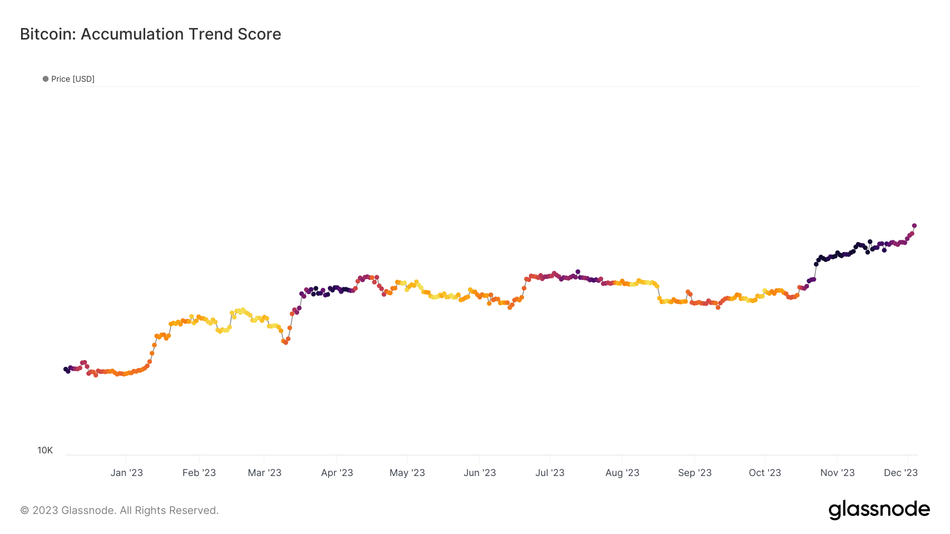Viewport: 950px width, 534px height.
Task: Select the Jan '23 axis label
Action: (127, 473)
